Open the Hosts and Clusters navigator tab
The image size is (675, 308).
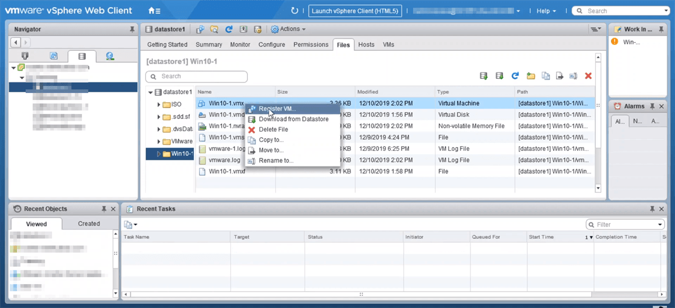coord(25,56)
